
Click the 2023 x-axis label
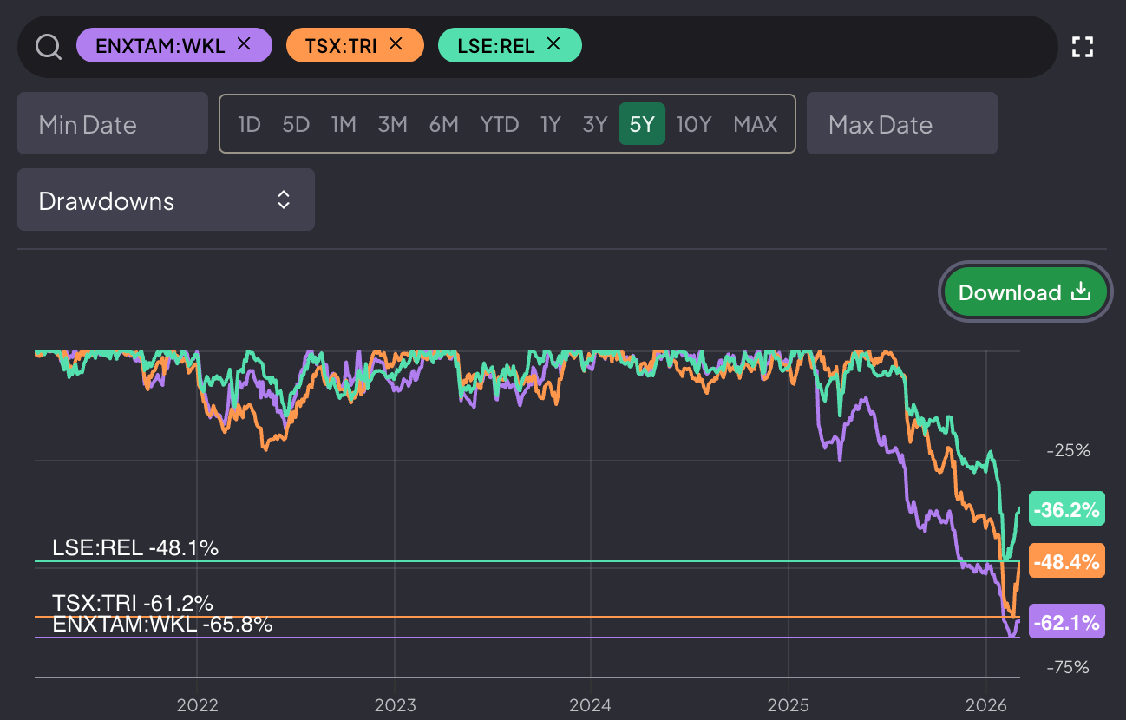pos(395,705)
